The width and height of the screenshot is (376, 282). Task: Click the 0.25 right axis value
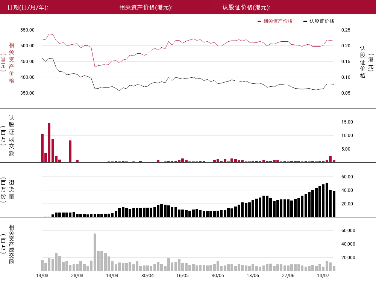(346, 30)
